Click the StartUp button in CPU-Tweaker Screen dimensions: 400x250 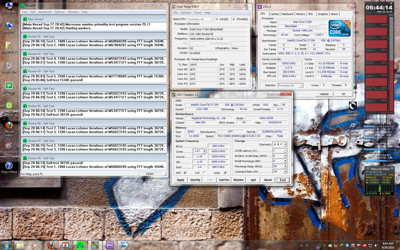(x=195, y=180)
